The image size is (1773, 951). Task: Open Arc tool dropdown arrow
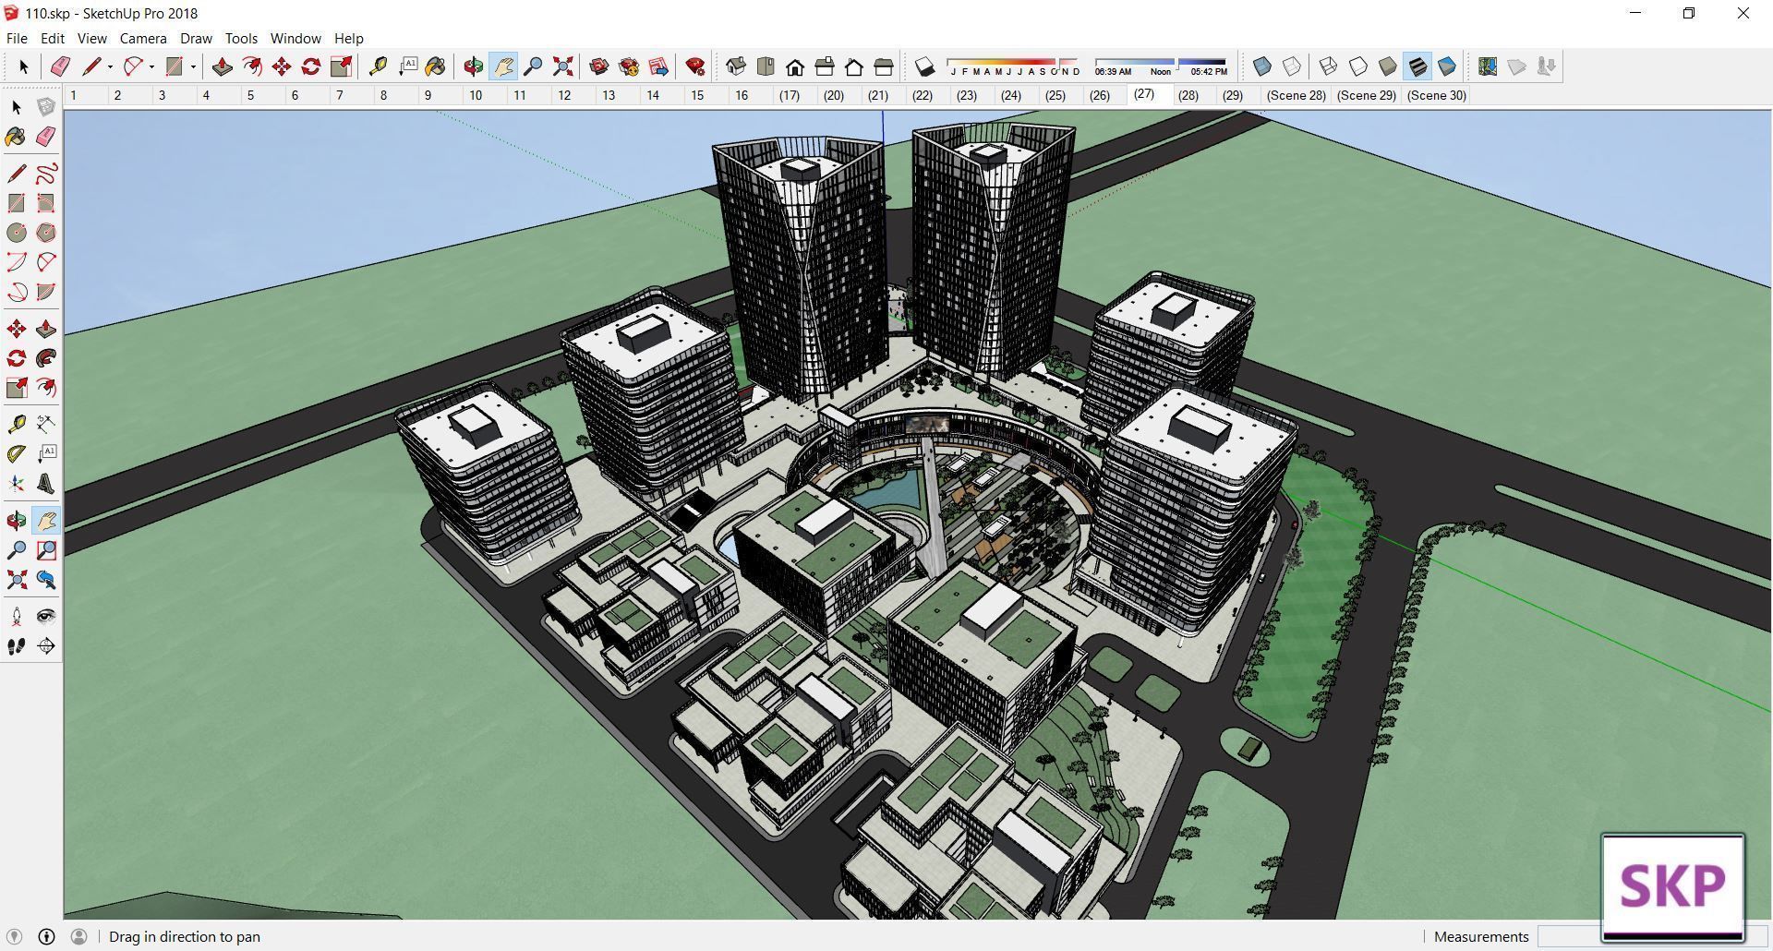pyautogui.click(x=151, y=66)
